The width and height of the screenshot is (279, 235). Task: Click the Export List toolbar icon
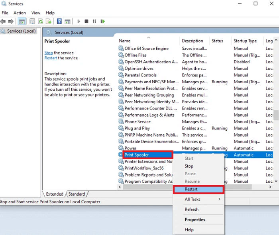[49, 22]
